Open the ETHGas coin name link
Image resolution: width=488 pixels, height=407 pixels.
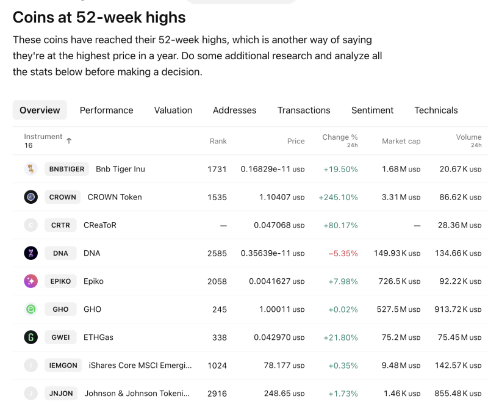click(x=99, y=337)
